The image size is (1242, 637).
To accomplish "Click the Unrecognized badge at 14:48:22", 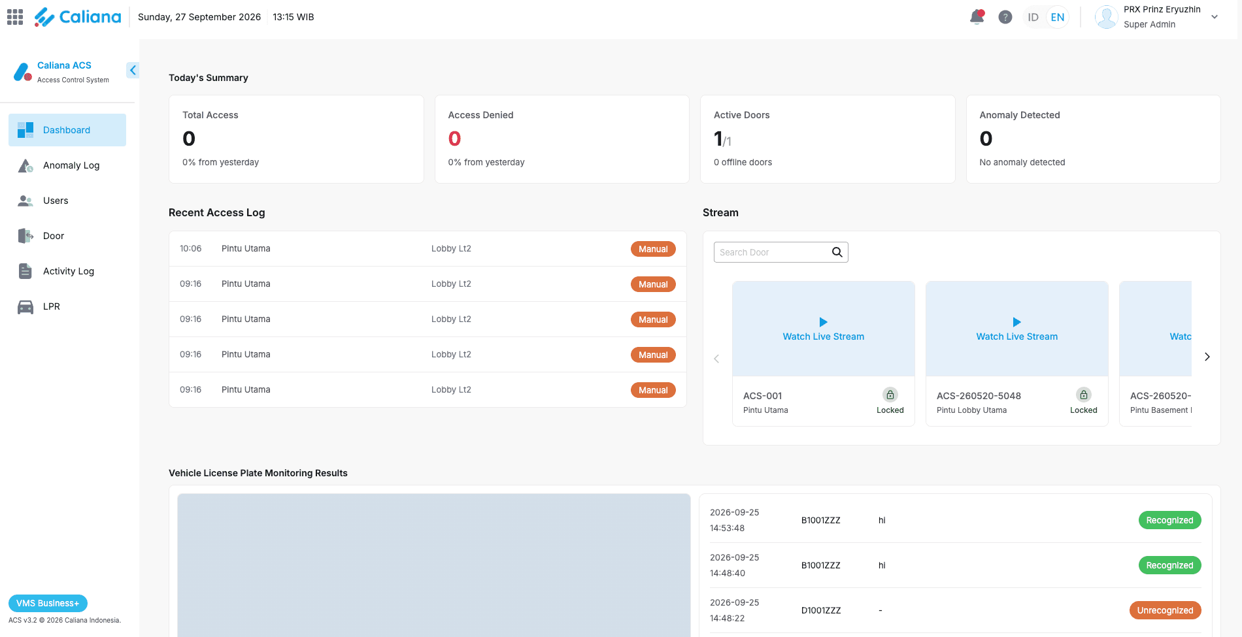I will (x=1165, y=610).
